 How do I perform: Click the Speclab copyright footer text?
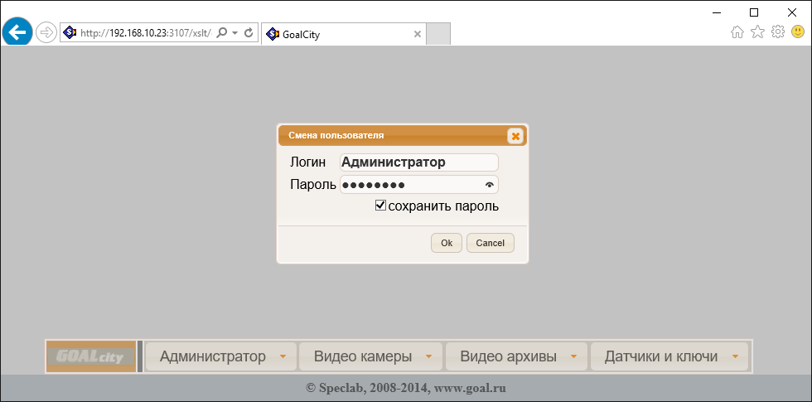coord(406,388)
